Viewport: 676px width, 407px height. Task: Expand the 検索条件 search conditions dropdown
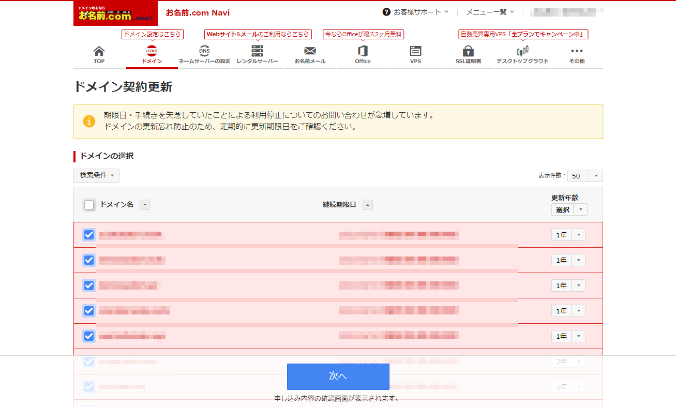pos(96,175)
